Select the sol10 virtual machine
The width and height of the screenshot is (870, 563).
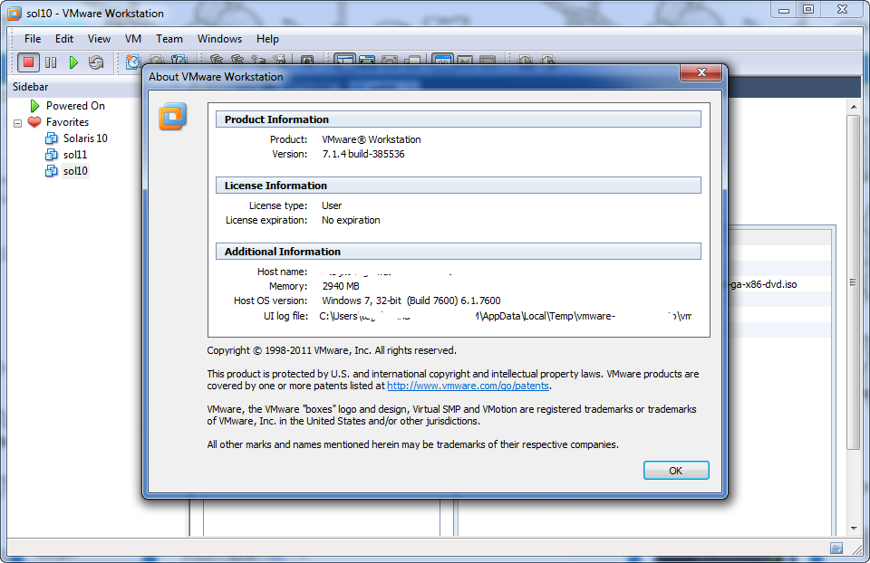75,171
